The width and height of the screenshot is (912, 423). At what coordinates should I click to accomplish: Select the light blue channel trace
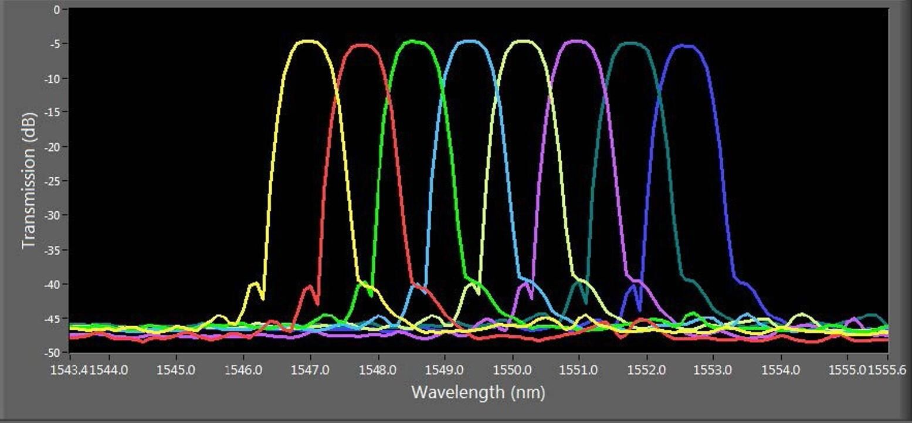[x=469, y=42]
